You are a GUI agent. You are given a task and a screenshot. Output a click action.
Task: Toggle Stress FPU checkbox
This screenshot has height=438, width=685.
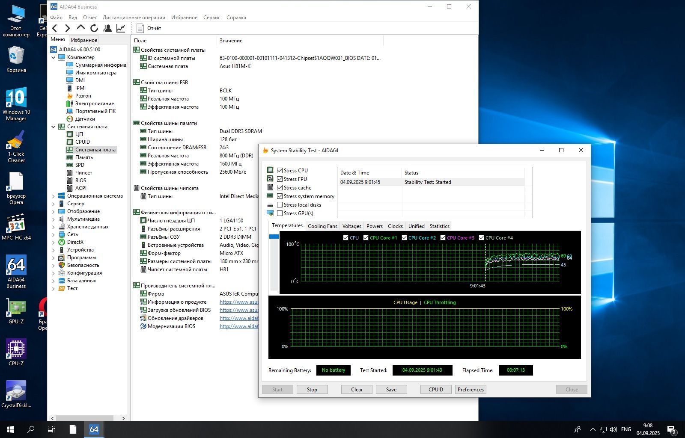(280, 179)
